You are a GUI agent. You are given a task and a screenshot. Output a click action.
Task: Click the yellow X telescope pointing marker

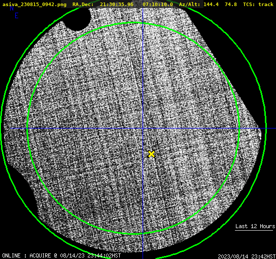pyautogui.click(x=151, y=154)
